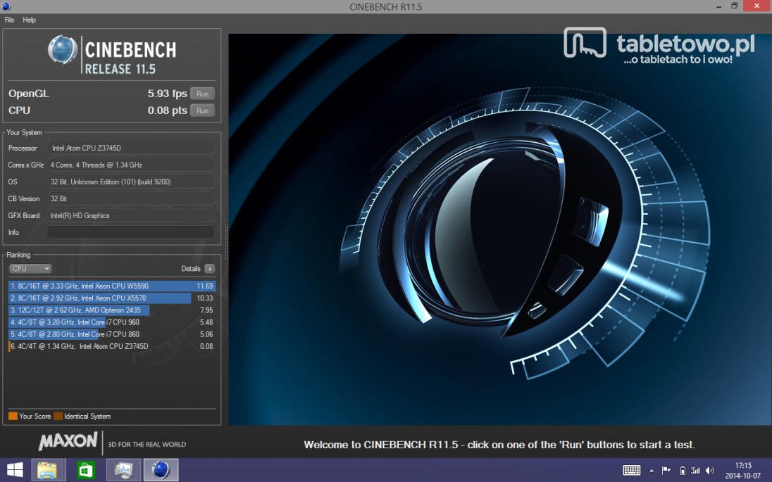Open the Windows Start button
772x482 pixels.
click(15, 470)
